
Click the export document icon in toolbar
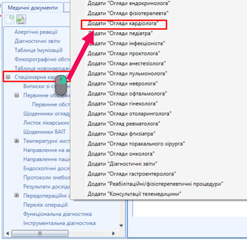[21, 19]
